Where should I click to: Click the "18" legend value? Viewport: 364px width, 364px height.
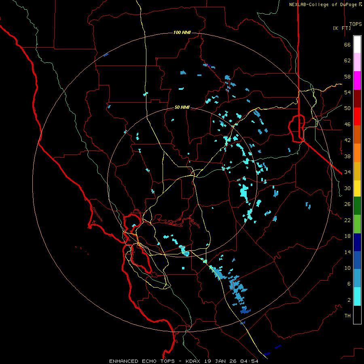tap(347, 236)
